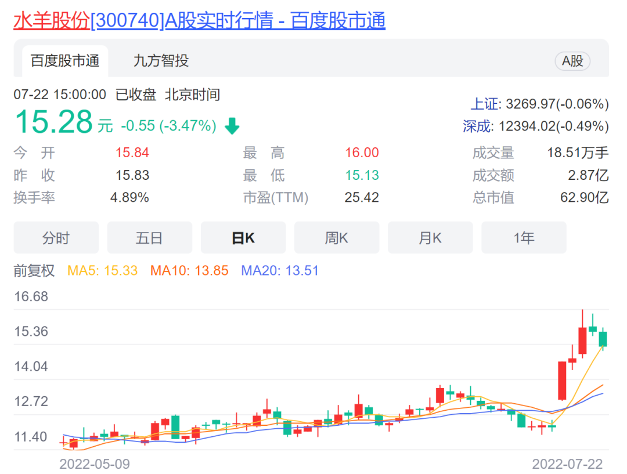
Task: Click the 已收盘 status text
Action: tap(136, 95)
